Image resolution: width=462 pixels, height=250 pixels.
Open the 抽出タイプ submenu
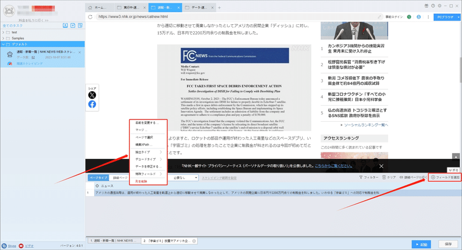click(x=148, y=152)
